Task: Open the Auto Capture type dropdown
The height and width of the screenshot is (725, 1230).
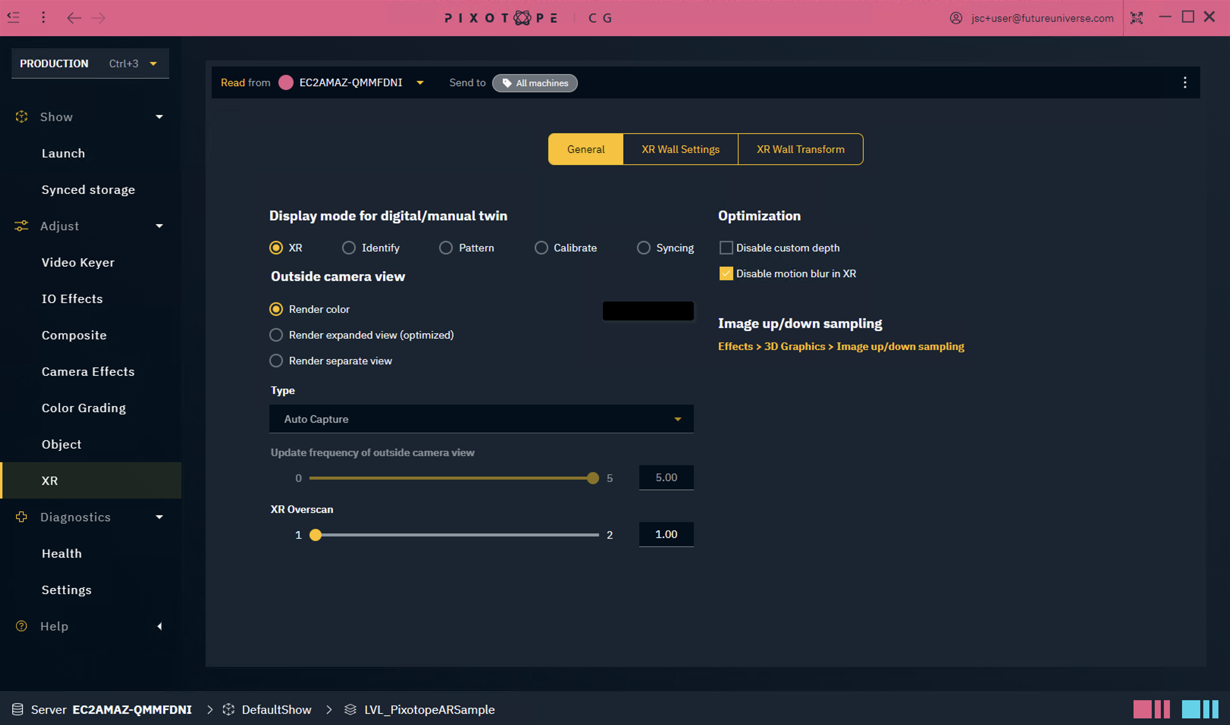Action: click(x=481, y=419)
